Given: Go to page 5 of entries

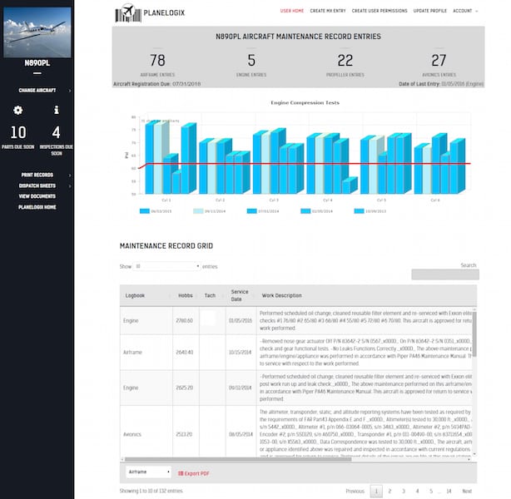Looking at the screenshot, I should (x=431, y=492).
